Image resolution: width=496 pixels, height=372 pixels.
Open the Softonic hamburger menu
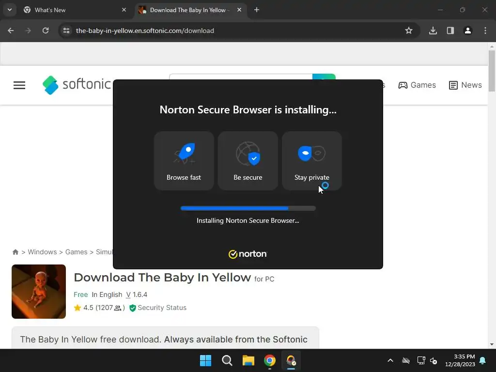[19, 85]
